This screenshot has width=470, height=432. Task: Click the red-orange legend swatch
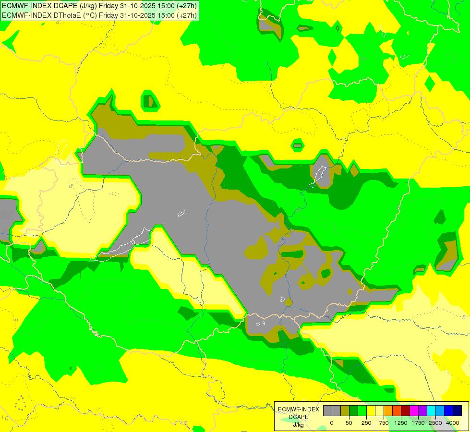pyautogui.click(x=397, y=410)
